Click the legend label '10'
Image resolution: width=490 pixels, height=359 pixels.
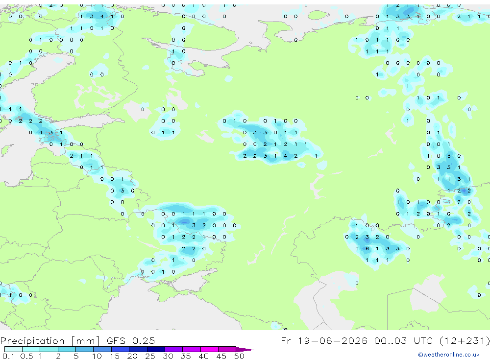pyautogui.click(x=97, y=356)
